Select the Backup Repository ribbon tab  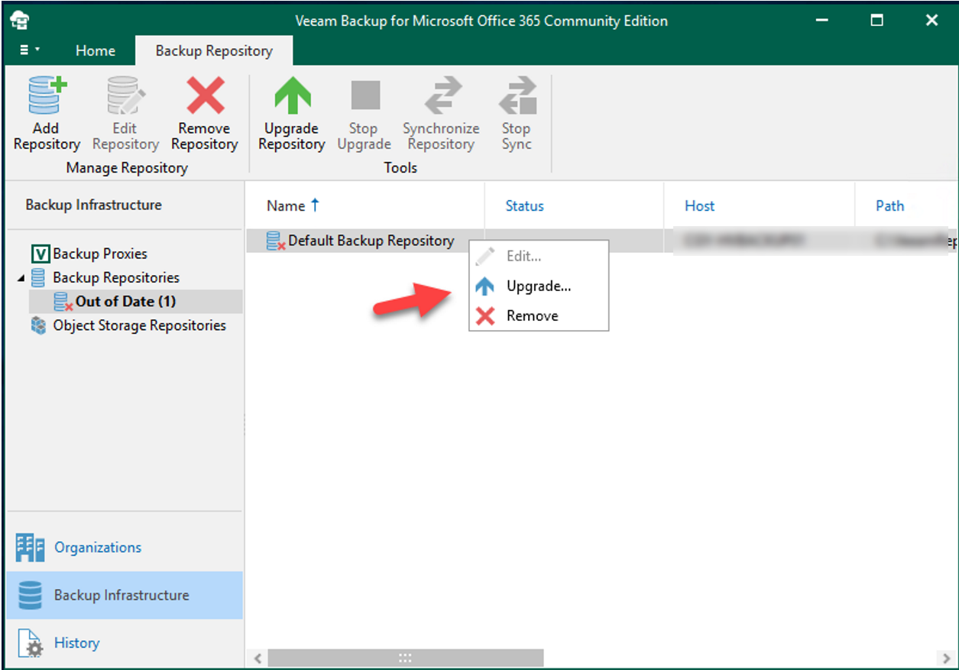point(214,50)
